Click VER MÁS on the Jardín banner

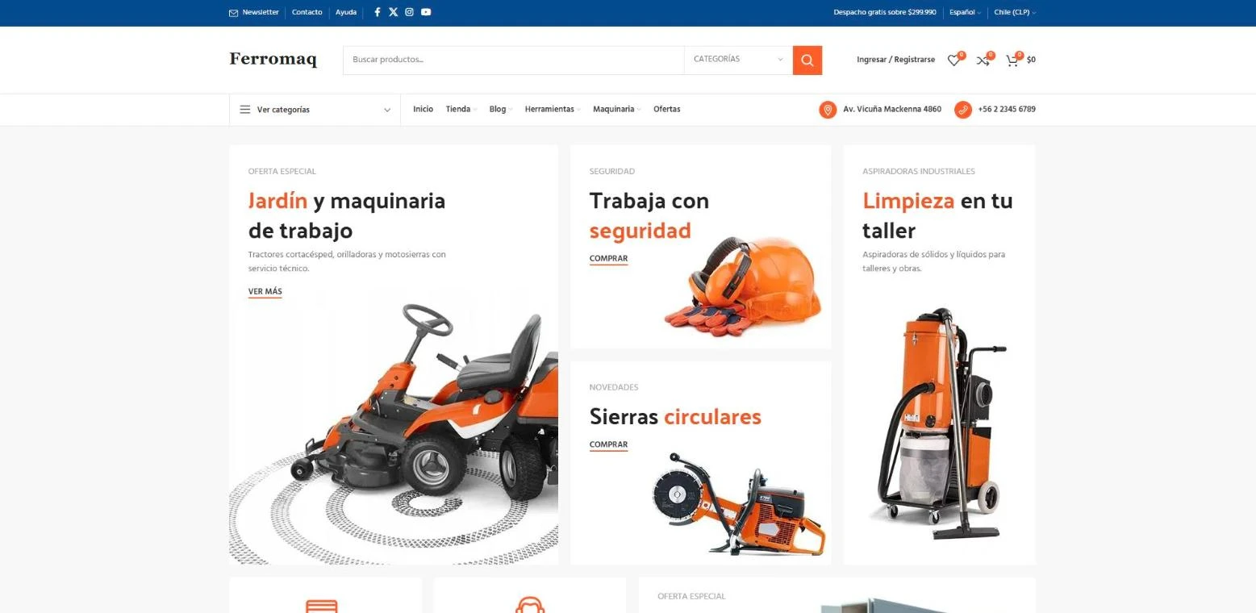pyautogui.click(x=265, y=292)
